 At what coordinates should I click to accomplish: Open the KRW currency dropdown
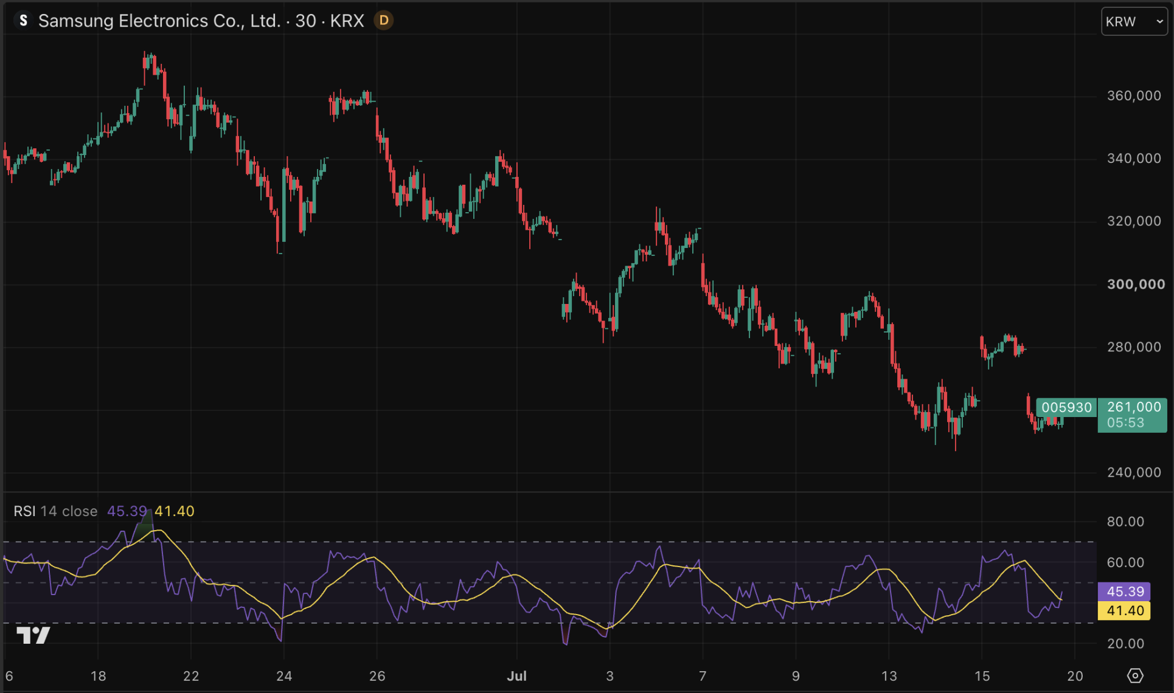click(x=1134, y=22)
